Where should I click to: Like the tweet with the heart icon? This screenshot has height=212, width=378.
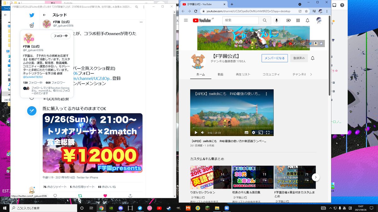point(105,195)
